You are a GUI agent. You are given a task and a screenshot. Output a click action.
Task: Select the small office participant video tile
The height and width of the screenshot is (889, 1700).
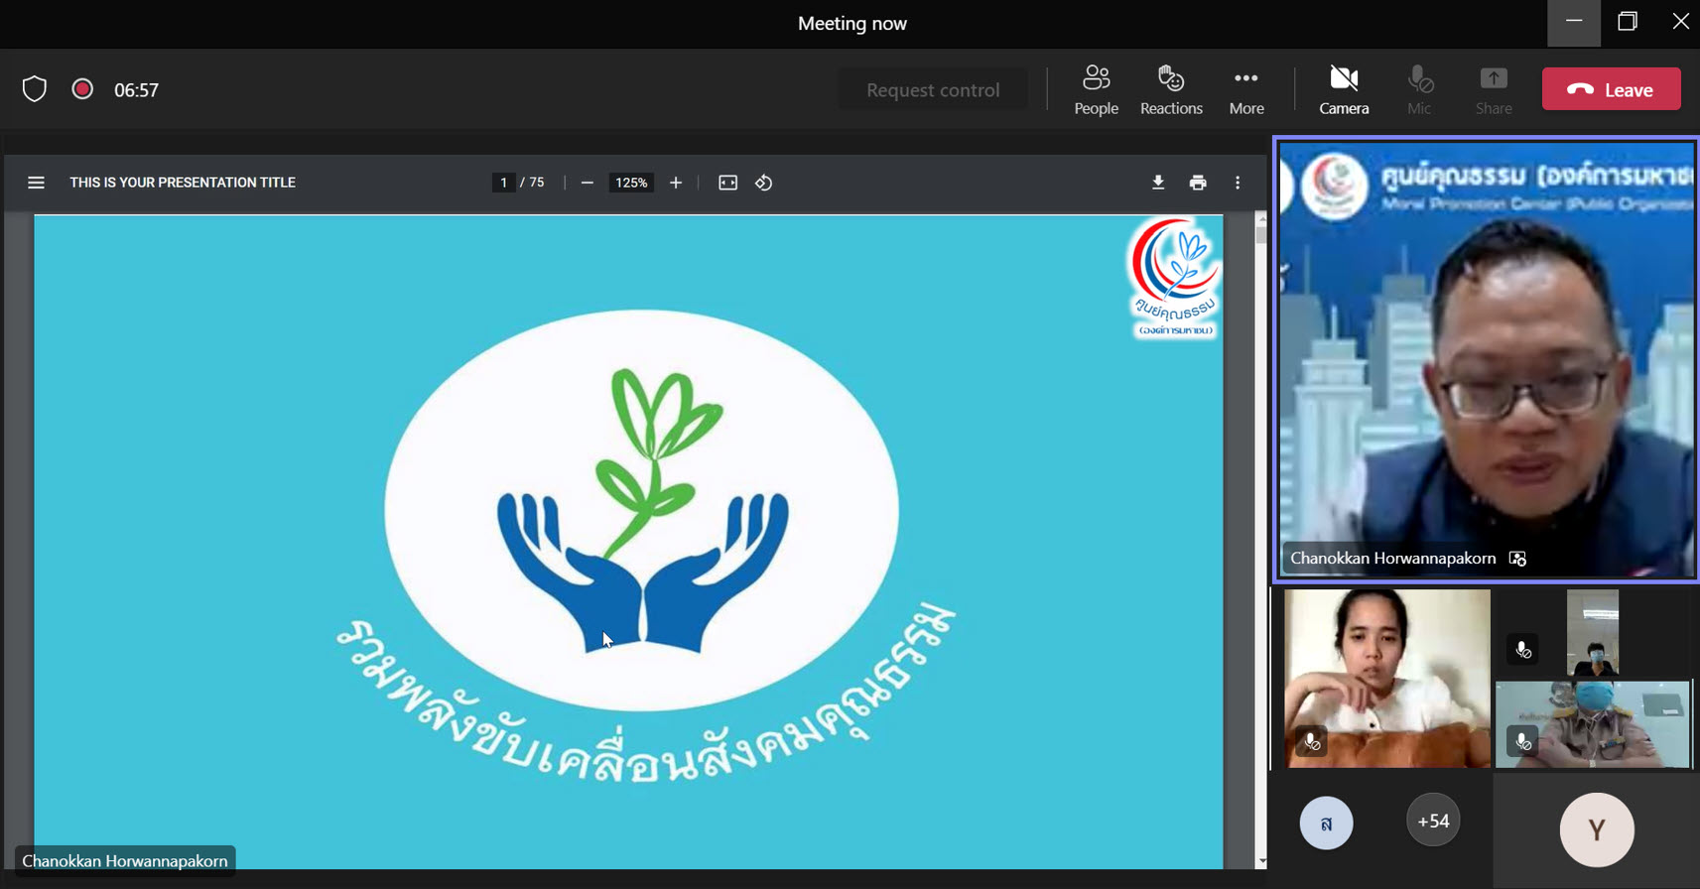1592,633
